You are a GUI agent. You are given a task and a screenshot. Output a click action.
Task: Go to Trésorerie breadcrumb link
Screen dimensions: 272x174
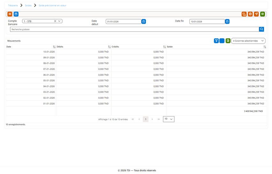(13, 5)
